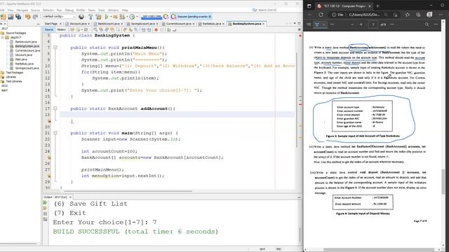
Task: Zoom out the PDF with minus icon
Action: coord(352,24)
